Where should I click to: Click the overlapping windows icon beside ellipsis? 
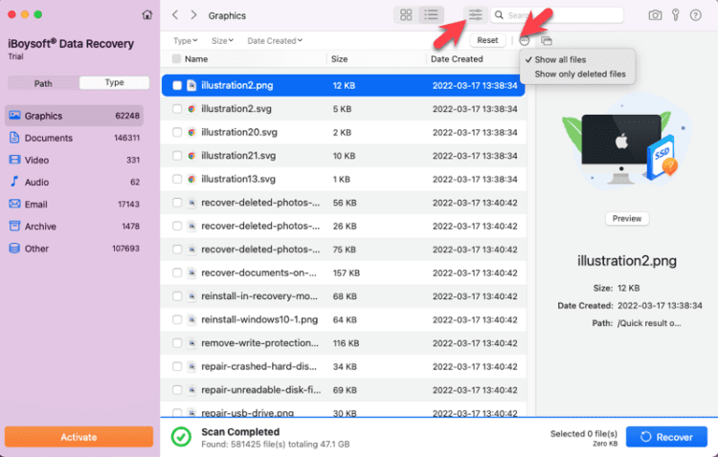pyautogui.click(x=546, y=41)
